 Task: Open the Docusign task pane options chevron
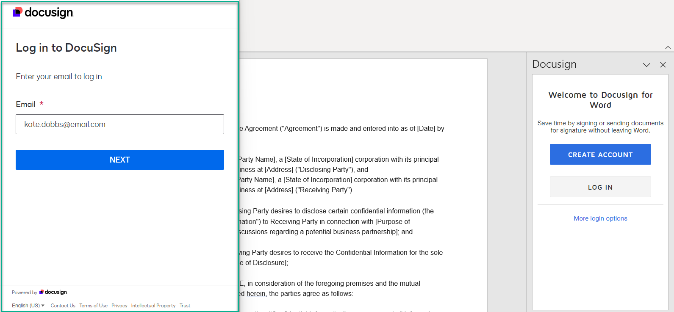pyautogui.click(x=646, y=65)
